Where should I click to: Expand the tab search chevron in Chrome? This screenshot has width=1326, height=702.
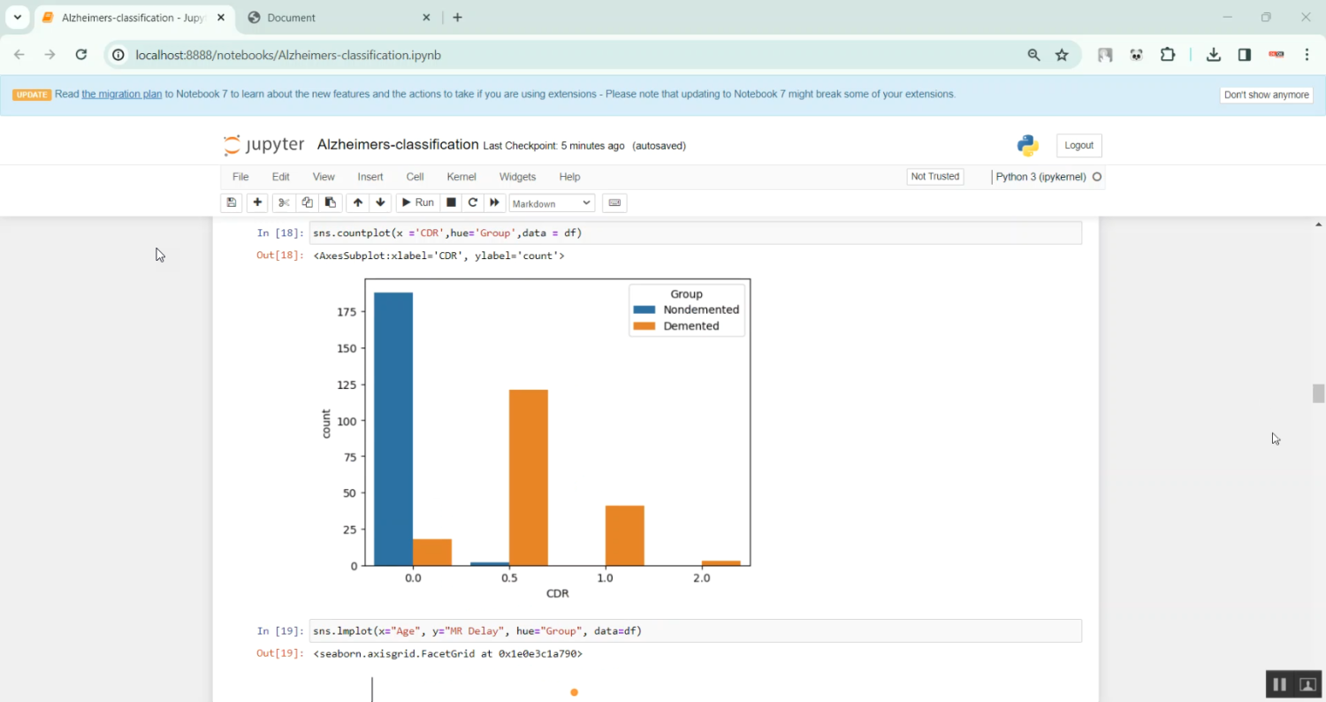(x=17, y=18)
